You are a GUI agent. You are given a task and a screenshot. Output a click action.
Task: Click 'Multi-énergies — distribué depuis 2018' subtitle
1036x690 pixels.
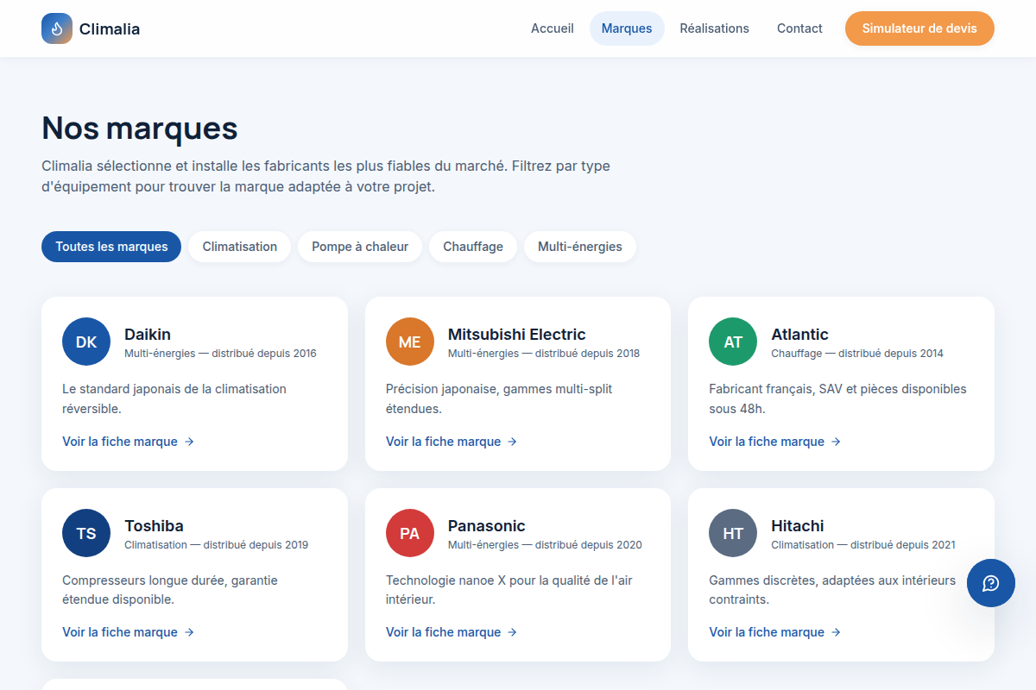[x=544, y=354]
